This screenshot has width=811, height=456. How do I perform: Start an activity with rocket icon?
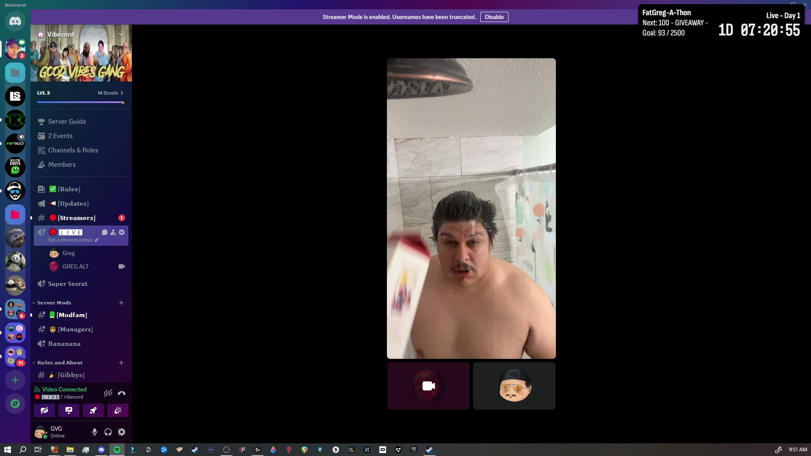point(93,410)
